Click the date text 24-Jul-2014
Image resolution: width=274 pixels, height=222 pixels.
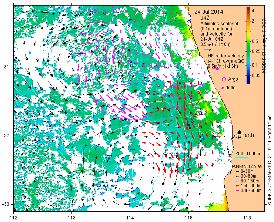pos(209,12)
